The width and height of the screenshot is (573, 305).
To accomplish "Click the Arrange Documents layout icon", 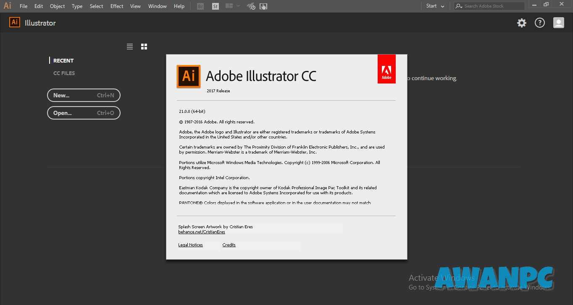I will 229,6.
